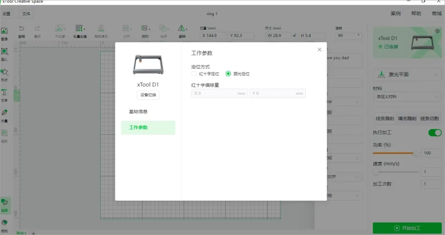Click the height H 5.4 field
This screenshot has height=235, width=445.
311,36
